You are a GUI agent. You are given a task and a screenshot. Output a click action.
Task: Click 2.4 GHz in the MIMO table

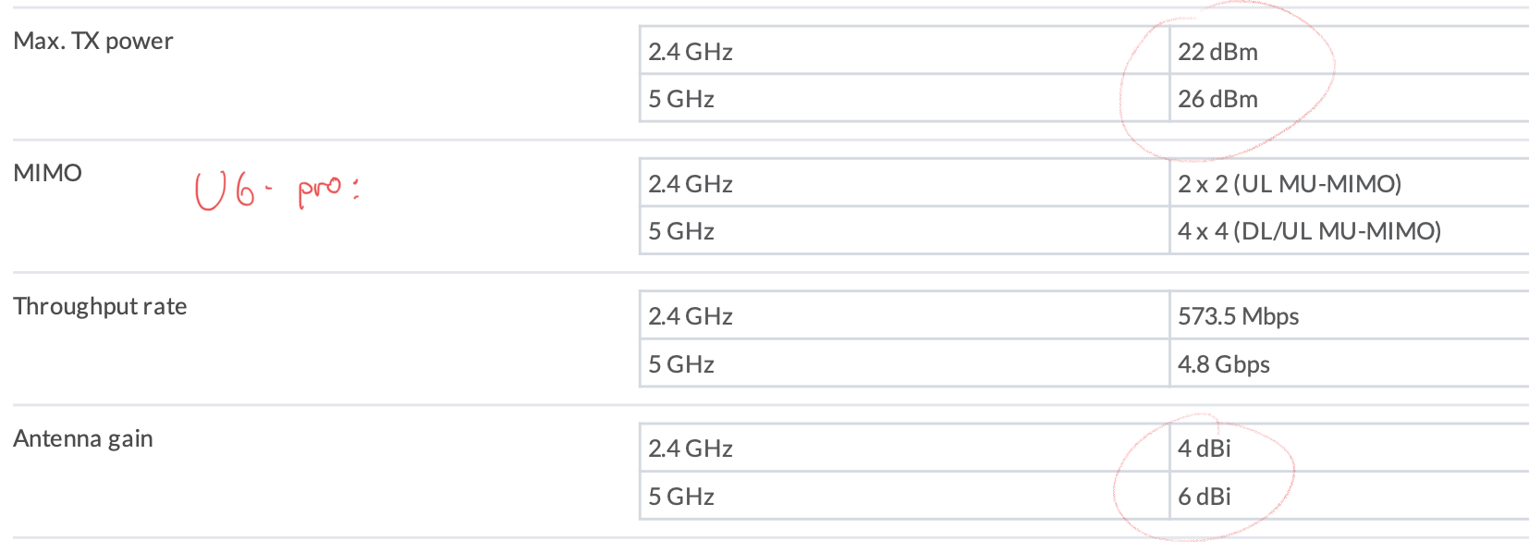(691, 184)
